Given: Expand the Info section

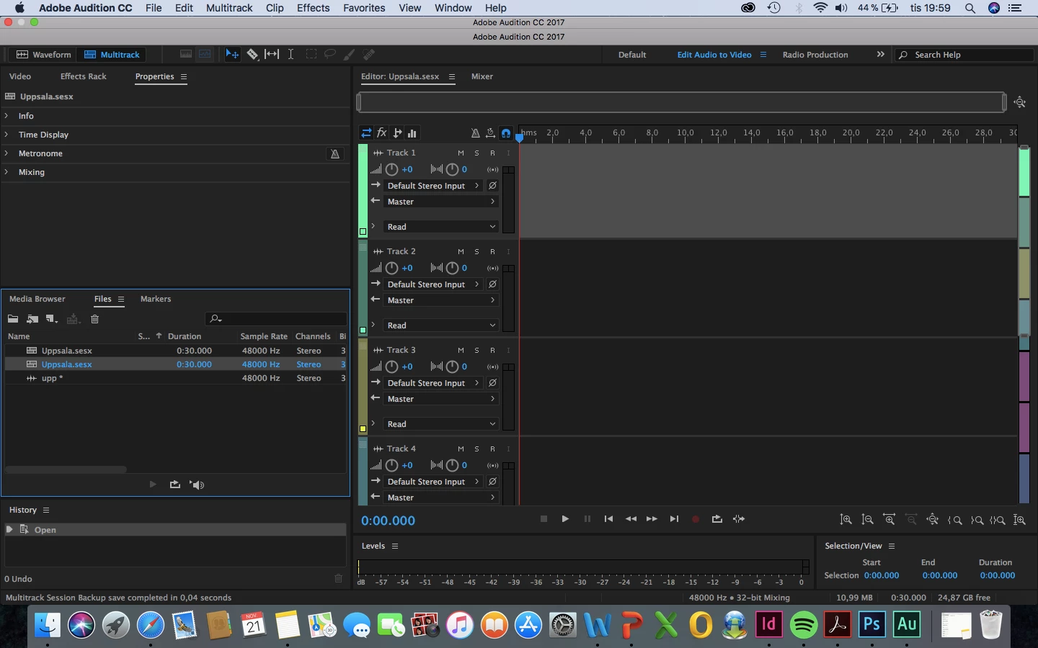Looking at the screenshot, I should pyautogui.click(x=6, y=116).
